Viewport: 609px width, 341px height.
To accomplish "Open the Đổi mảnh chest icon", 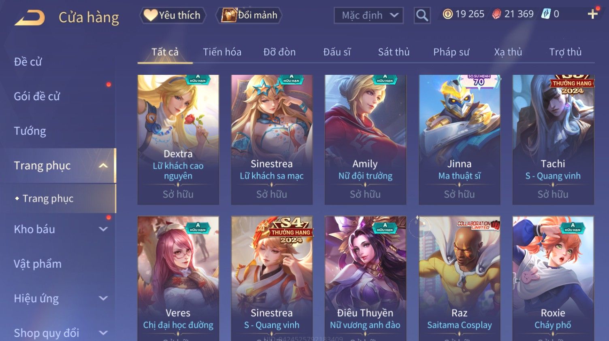I will tap(228, 15).
